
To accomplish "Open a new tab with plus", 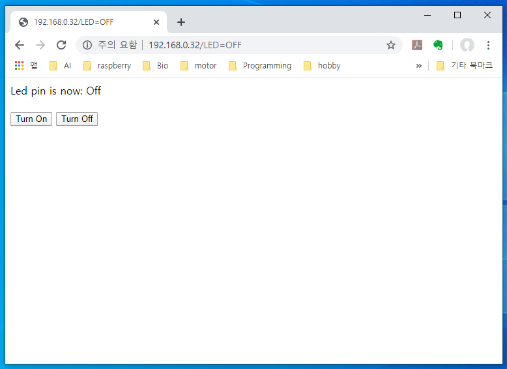I will click(x=181, y=22).
